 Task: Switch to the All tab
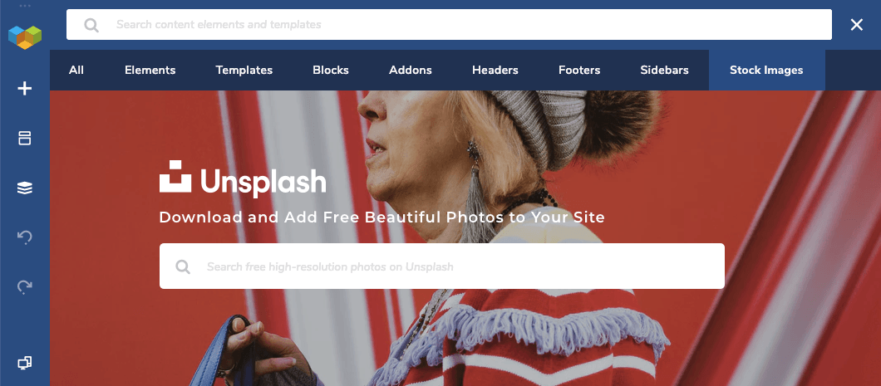pos(76,70)
